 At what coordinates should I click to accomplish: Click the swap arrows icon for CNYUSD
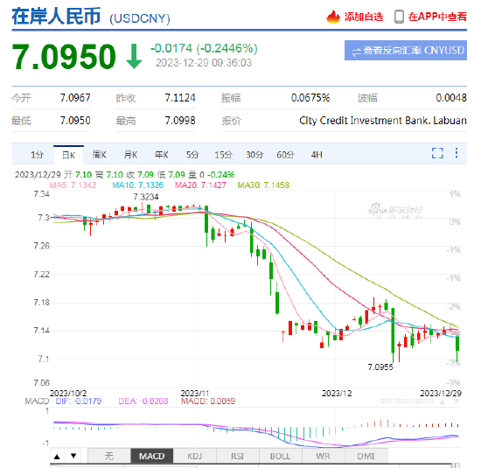coord(357,52)
